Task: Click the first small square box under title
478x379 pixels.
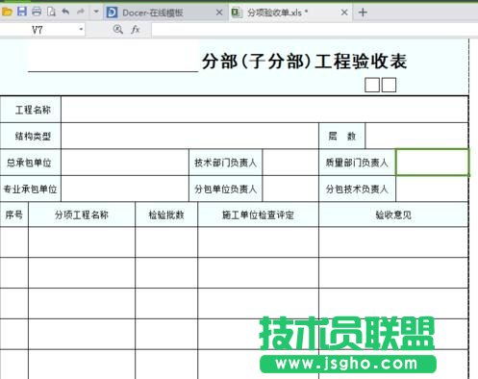Action: point(372,85)
